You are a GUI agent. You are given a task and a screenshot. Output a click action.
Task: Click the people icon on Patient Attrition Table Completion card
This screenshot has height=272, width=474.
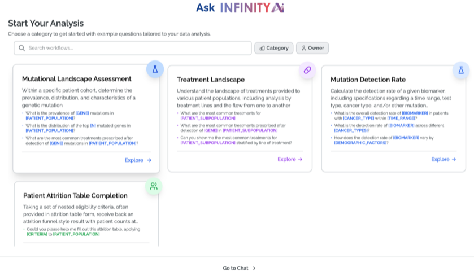click(x=154, y=186)
